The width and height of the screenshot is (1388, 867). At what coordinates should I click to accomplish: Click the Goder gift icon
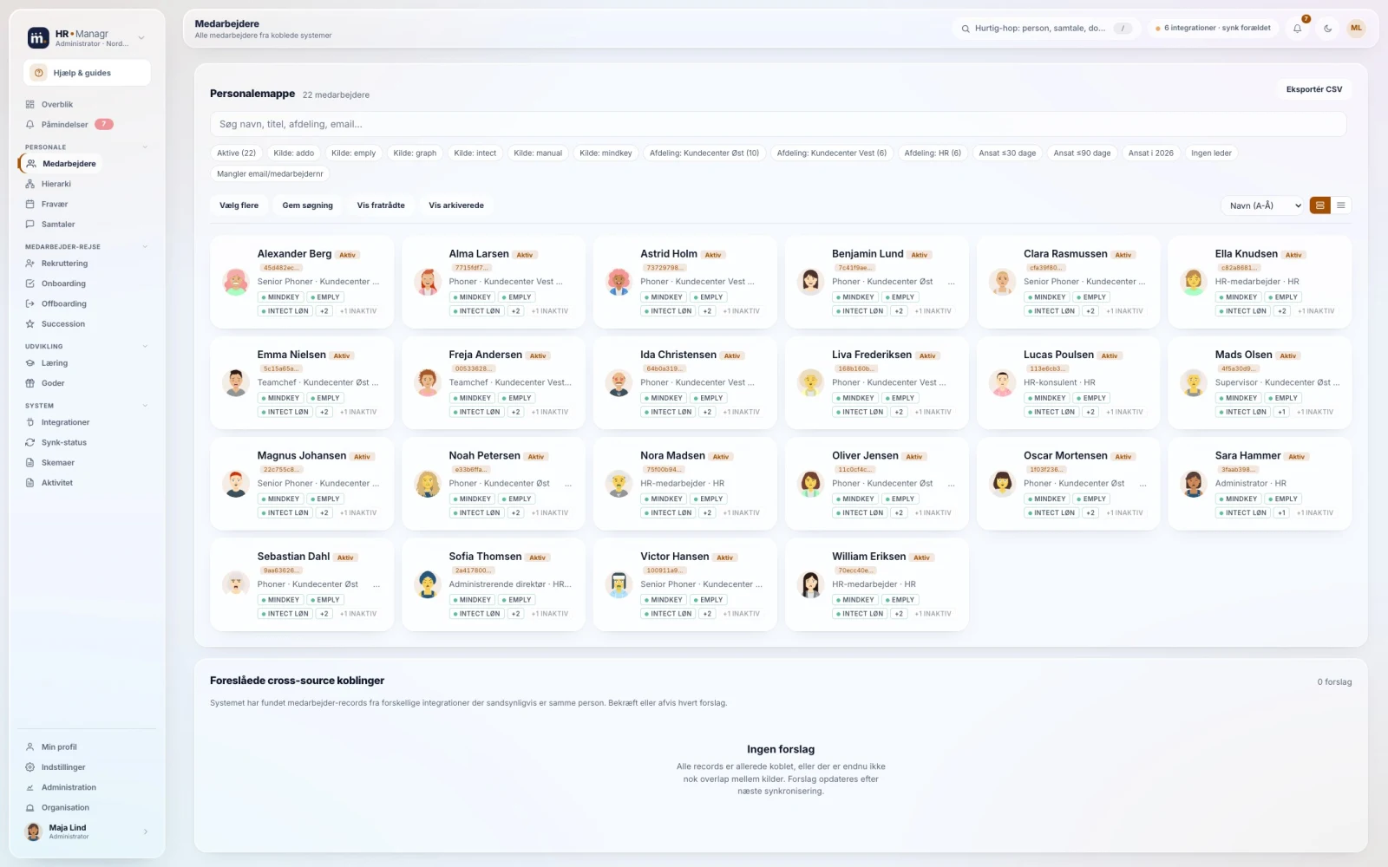(30, 382)
